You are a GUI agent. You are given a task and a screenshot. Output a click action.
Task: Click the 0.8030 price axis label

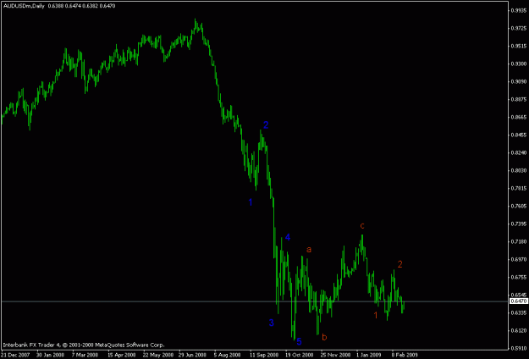519,170
